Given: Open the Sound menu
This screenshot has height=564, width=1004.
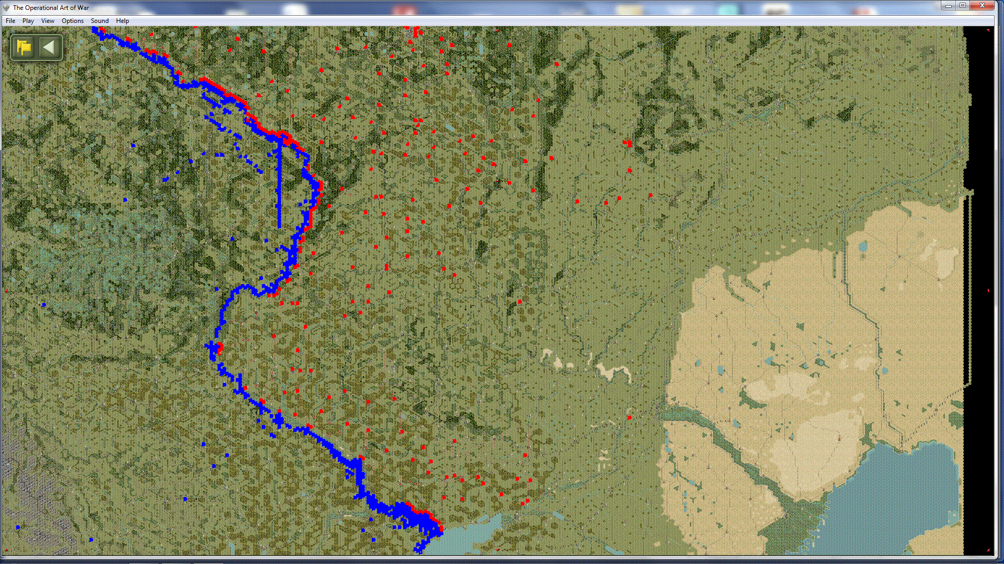Looking at the screenshot, I should pos(99,21).
